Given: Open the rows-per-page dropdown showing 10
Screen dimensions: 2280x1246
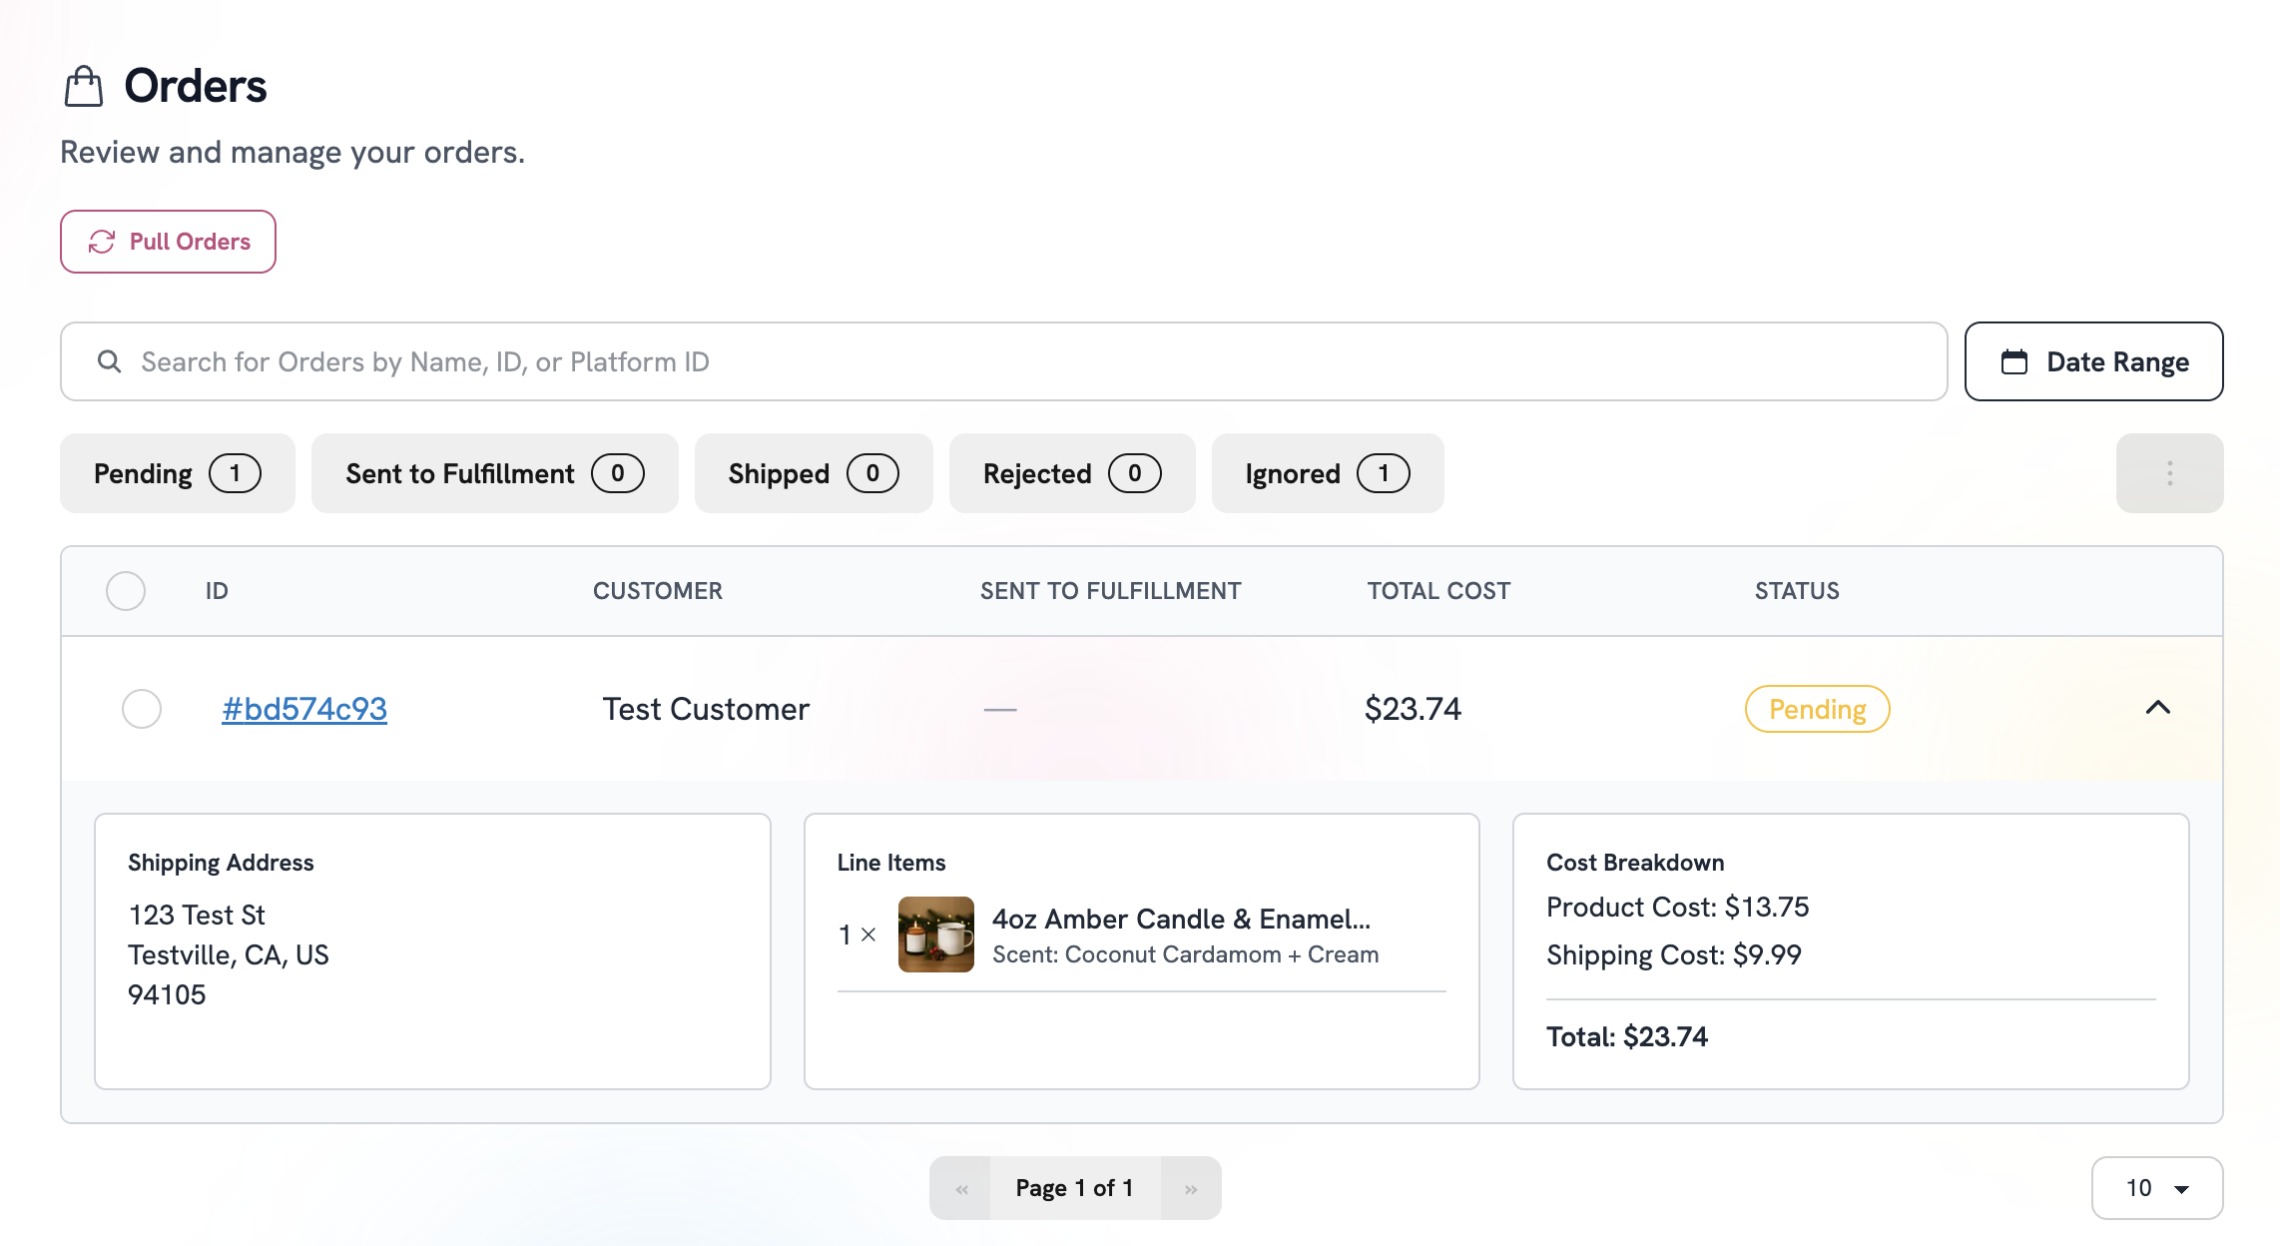Looking at the screenshot, I should 2156,1188.
